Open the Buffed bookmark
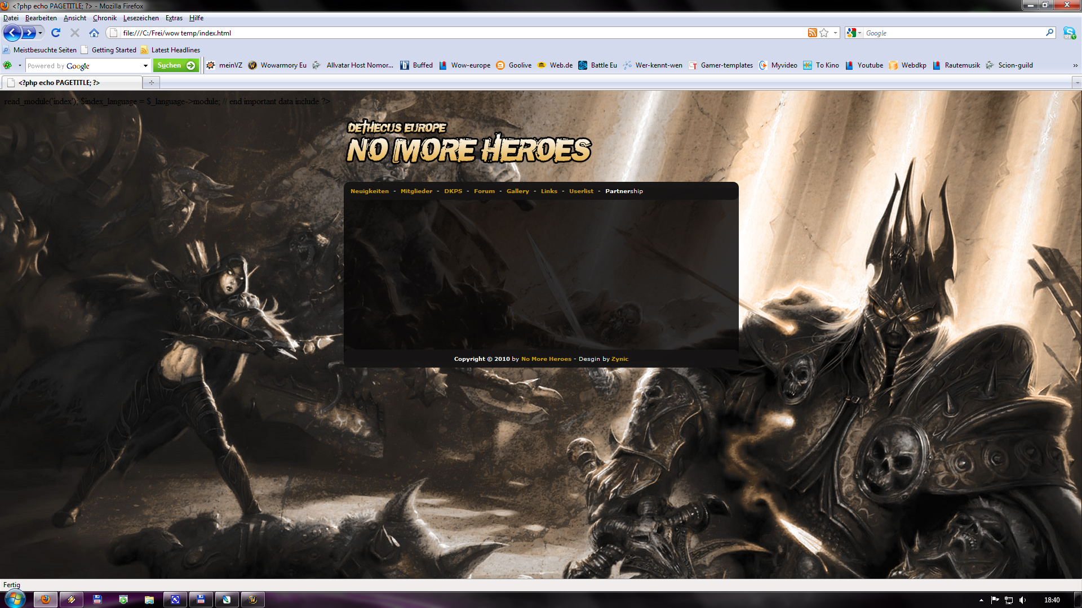This screenshot has height=608, width=1082. coord(416,65)
